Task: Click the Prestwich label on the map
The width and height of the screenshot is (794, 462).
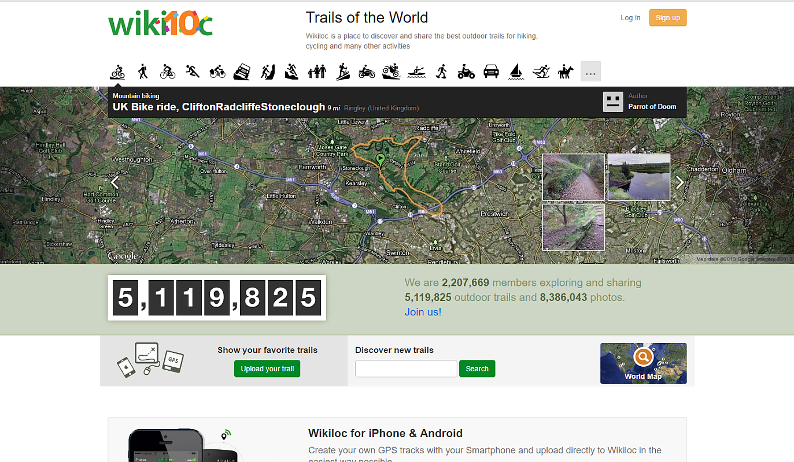Action: (x=495, y=214)
